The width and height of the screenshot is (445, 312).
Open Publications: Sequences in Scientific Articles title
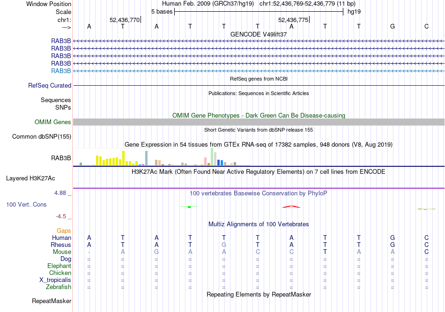(x=259, y=93)
